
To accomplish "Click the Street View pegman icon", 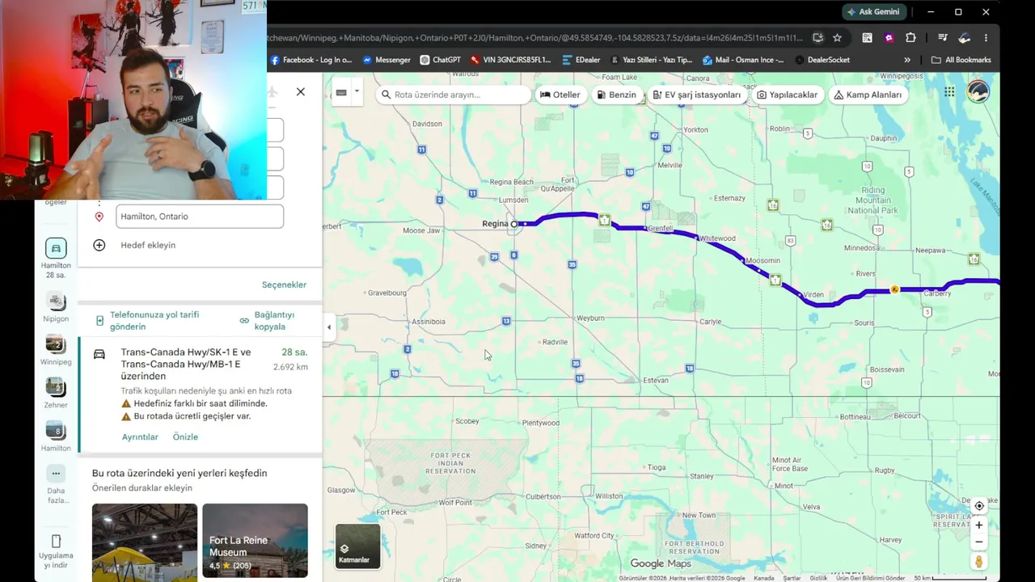I will 978,562.
